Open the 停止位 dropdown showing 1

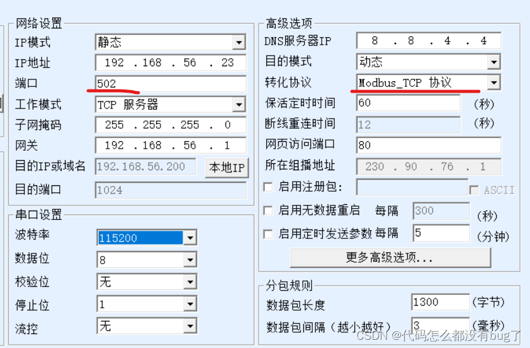[x=147, y=304]
